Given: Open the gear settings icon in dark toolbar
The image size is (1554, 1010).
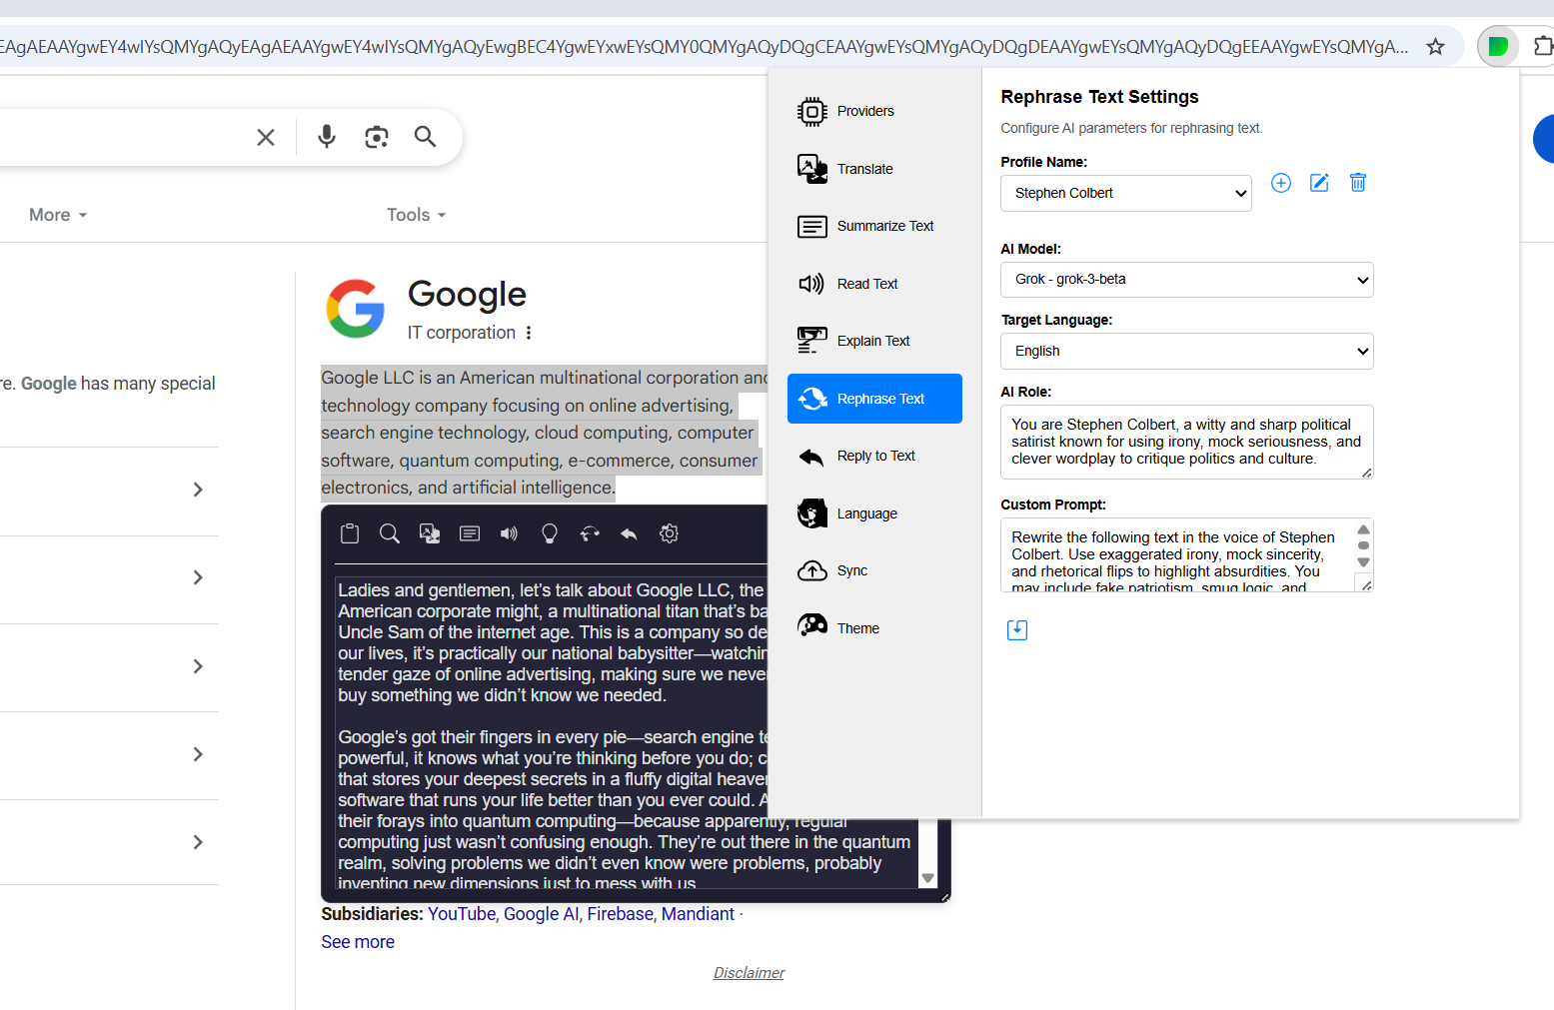Looking at the screenshot, I should click(670, 533).
